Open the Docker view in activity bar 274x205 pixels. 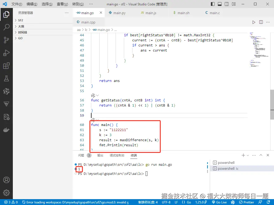click(6, 130)
